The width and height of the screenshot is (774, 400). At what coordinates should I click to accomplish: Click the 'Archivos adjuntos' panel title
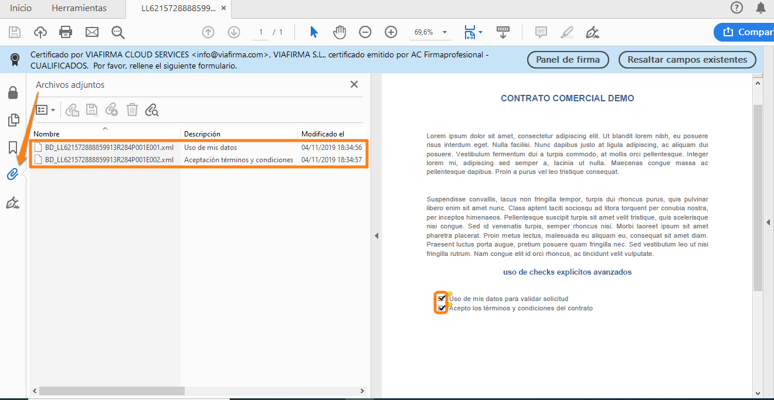(70, 85)
